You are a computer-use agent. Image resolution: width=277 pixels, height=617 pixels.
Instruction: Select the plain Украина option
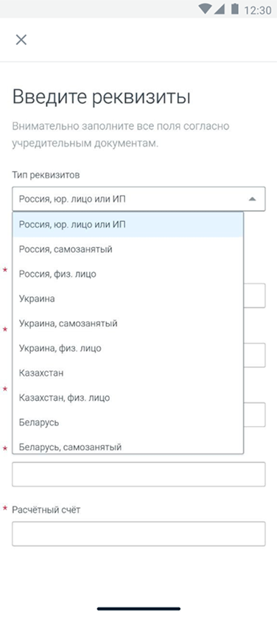pos(128,299)
